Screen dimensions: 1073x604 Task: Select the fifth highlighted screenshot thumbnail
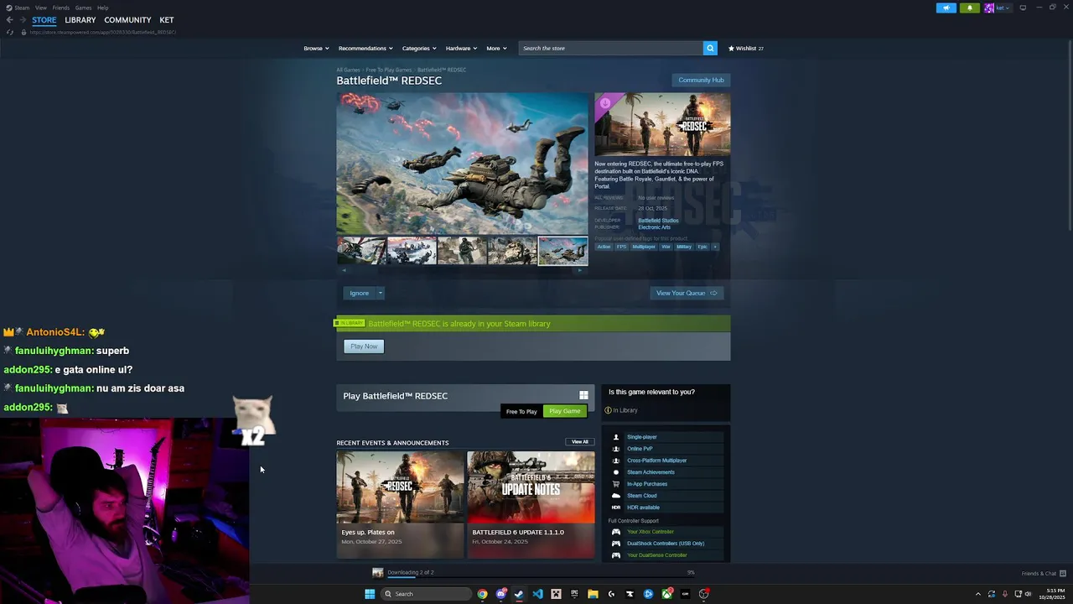(562, 251)
